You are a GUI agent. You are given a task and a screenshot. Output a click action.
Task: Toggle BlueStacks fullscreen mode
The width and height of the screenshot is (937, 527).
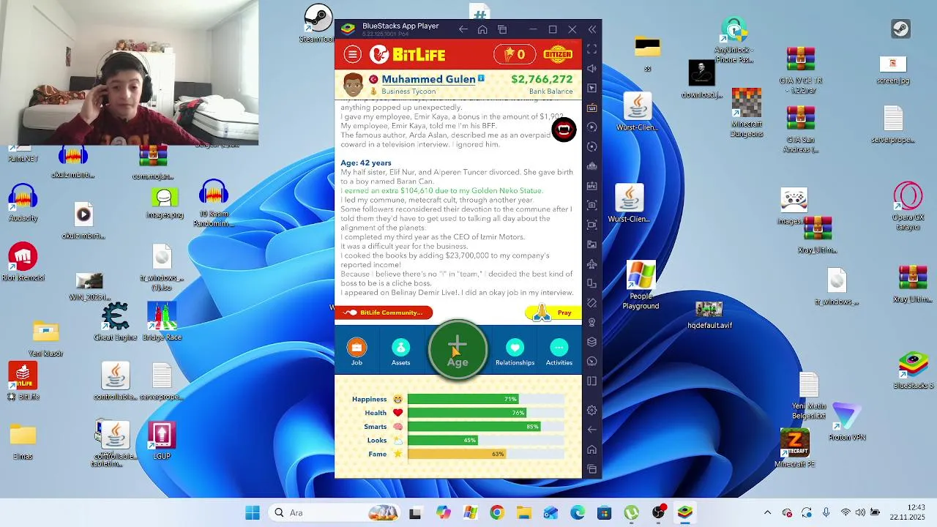(x=592, y=49)
